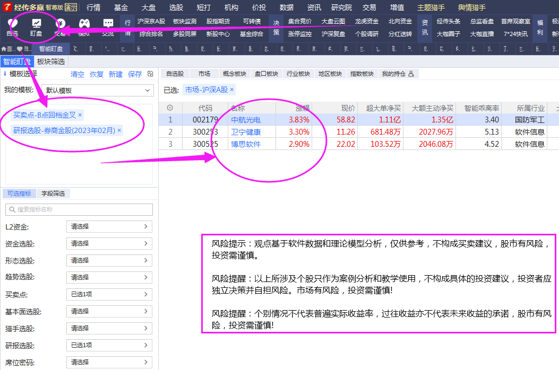Select the stock code 002179 cell
Viewport: 559px width, 370px height.
point(205,120)
